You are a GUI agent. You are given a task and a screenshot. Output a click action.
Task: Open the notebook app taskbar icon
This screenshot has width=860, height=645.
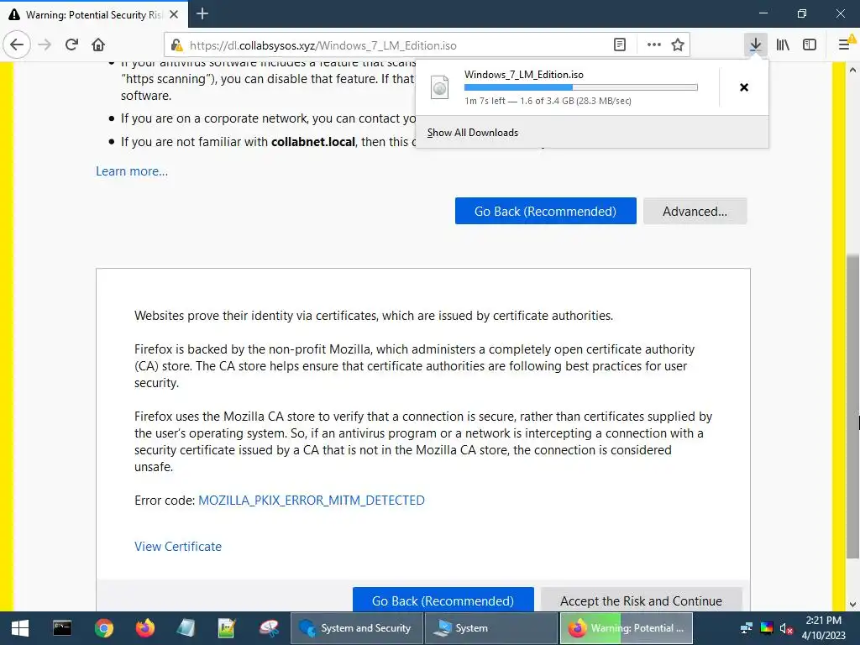(x=186, y=628)
